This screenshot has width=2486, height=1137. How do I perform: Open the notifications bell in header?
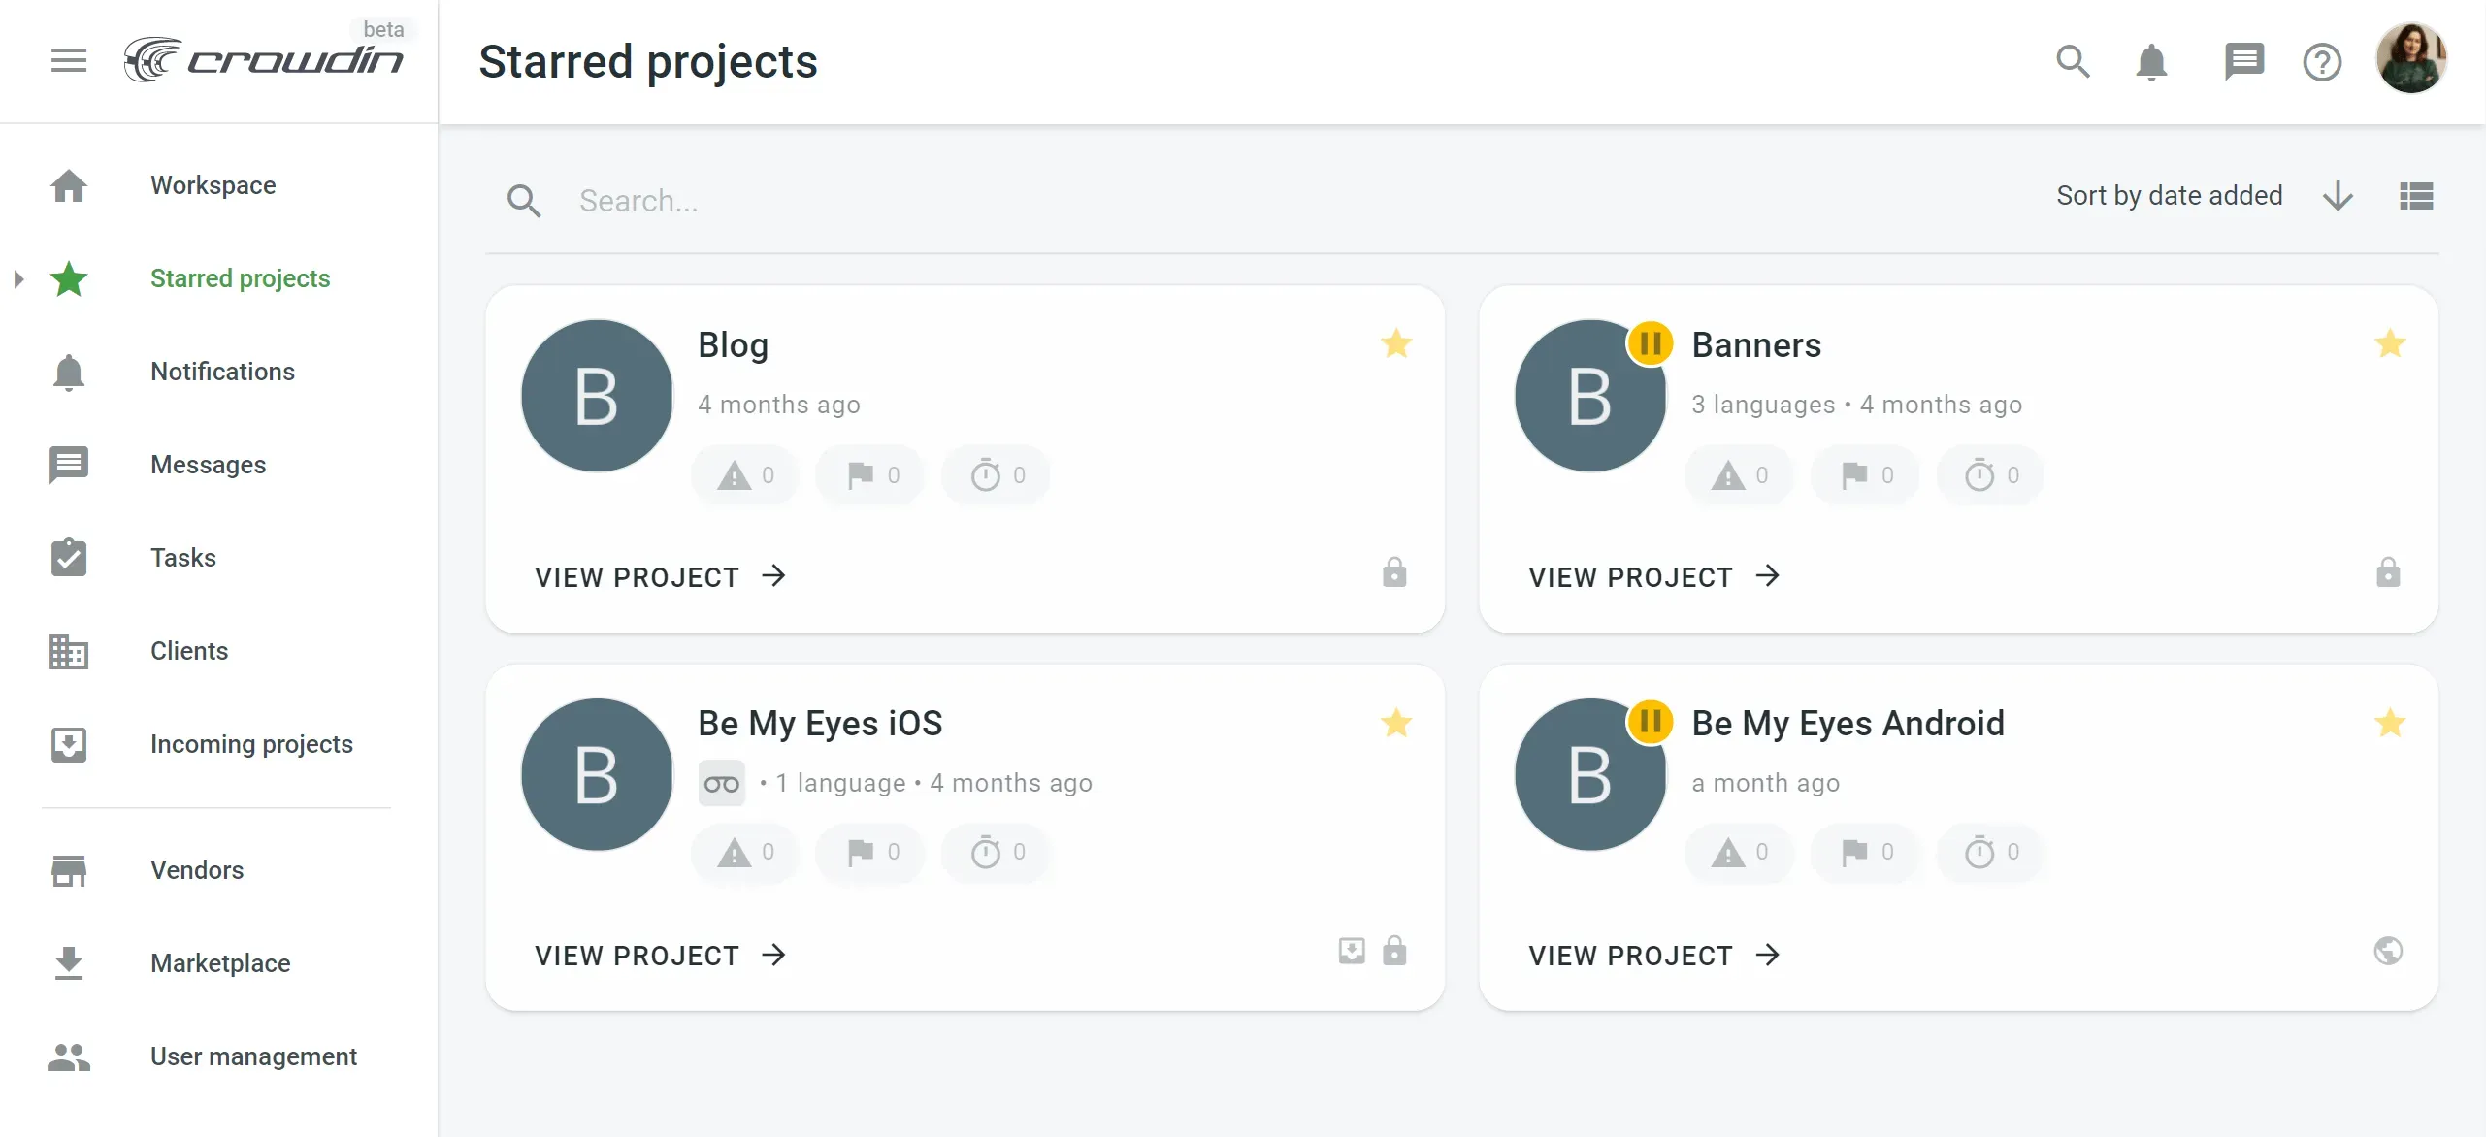pos(2150,62)
